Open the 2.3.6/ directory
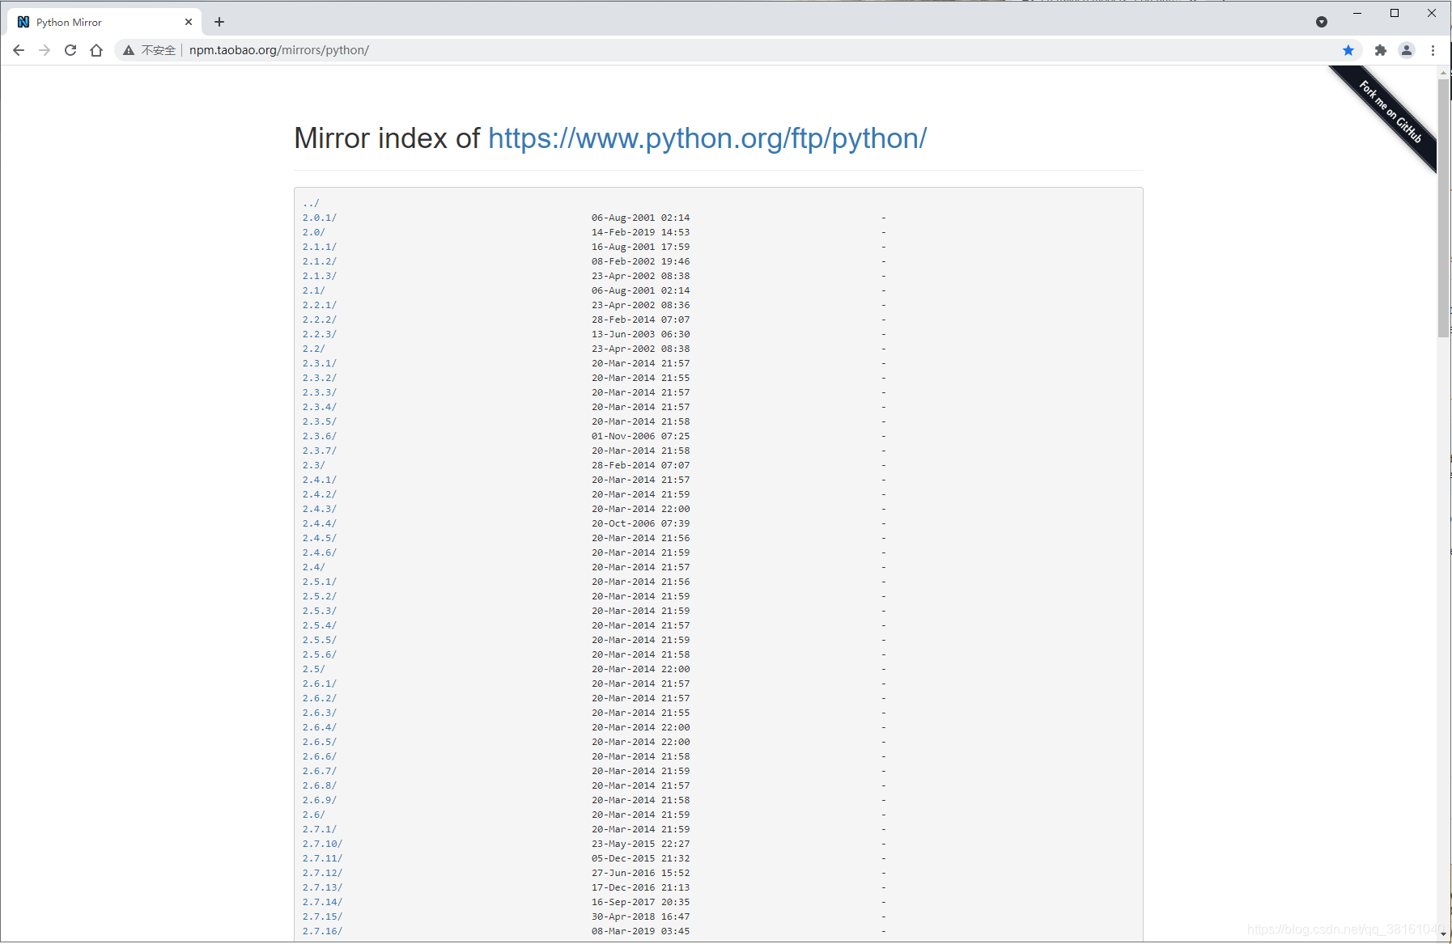1452x944 pixels. pyautogui.click(x=320, y=436)
